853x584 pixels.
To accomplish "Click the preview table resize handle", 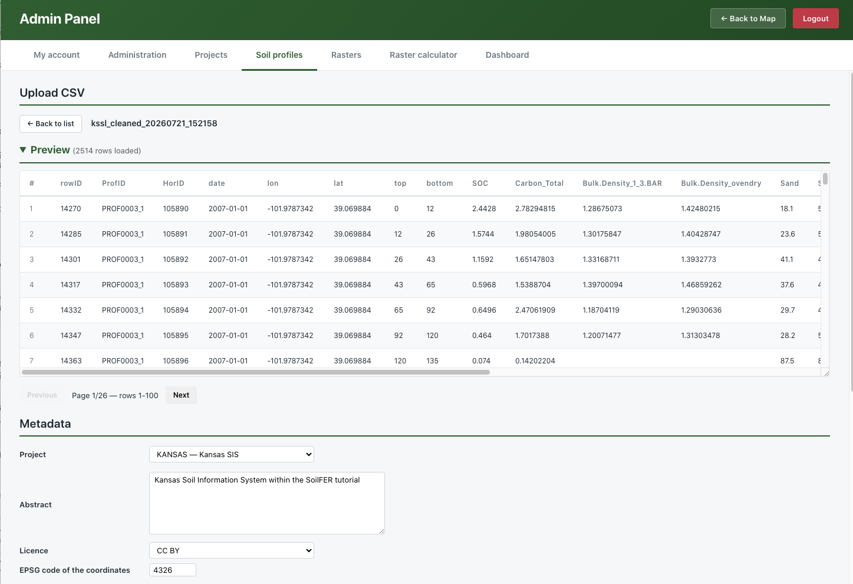I will (x=825, y=372).
